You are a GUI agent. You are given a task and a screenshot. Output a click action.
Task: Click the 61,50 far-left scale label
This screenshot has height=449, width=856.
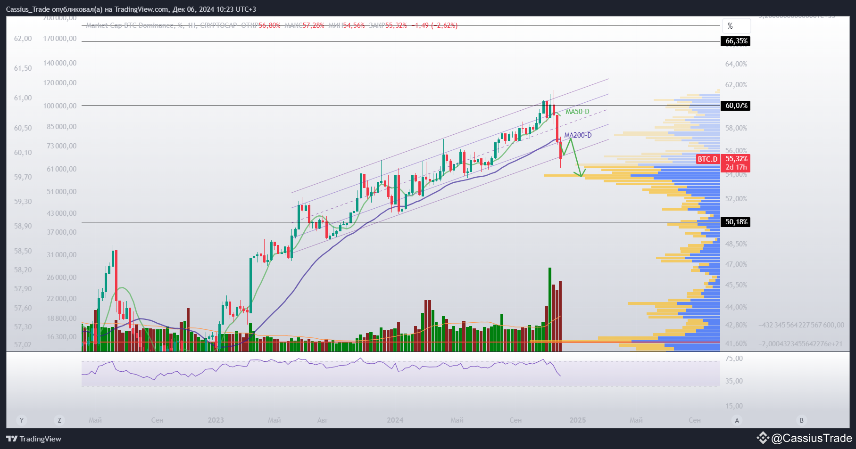click(23, 68)
